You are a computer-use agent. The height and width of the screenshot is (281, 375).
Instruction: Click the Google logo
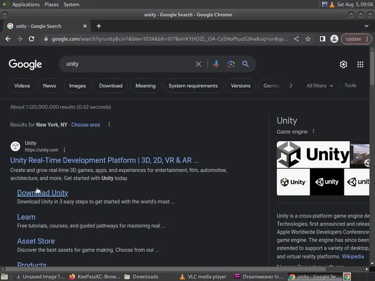point(25,64)
